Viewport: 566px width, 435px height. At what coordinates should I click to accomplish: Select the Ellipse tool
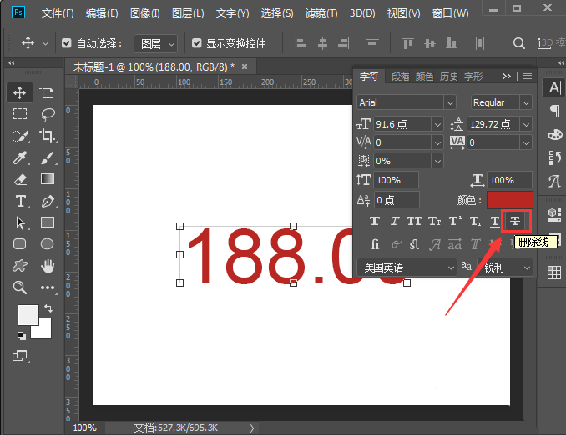tap(47, 244)
